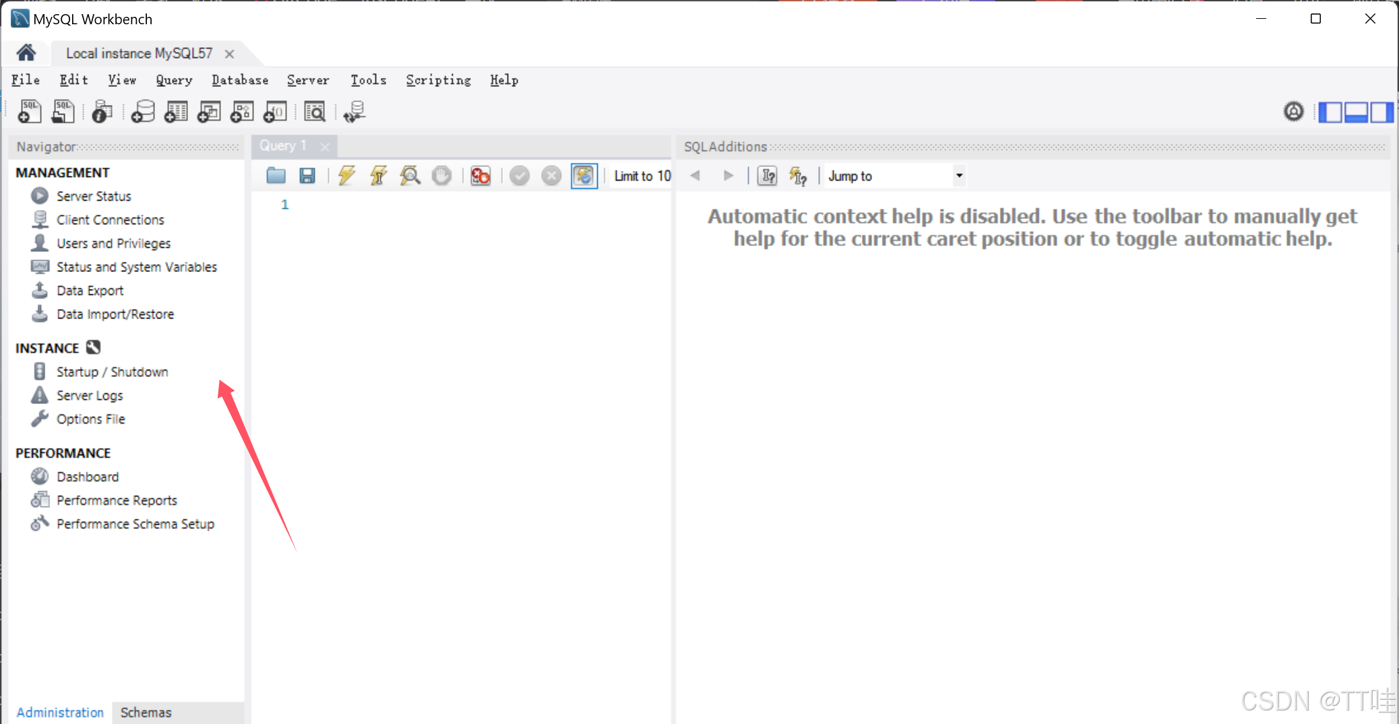Viewport: 1399px width, 724px height.
Task: Open a script file in query editor
Action: click(276, 176)
